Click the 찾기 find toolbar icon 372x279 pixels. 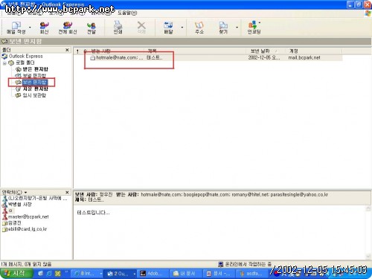click(223, 28)
